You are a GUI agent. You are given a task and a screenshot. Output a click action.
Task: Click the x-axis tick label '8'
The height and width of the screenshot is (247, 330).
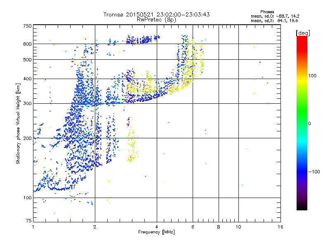(219, 227)
